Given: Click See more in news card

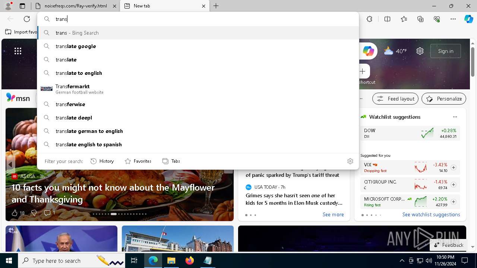Looking at the screenshot, I should pyautogui.click(x=333, y=215).
